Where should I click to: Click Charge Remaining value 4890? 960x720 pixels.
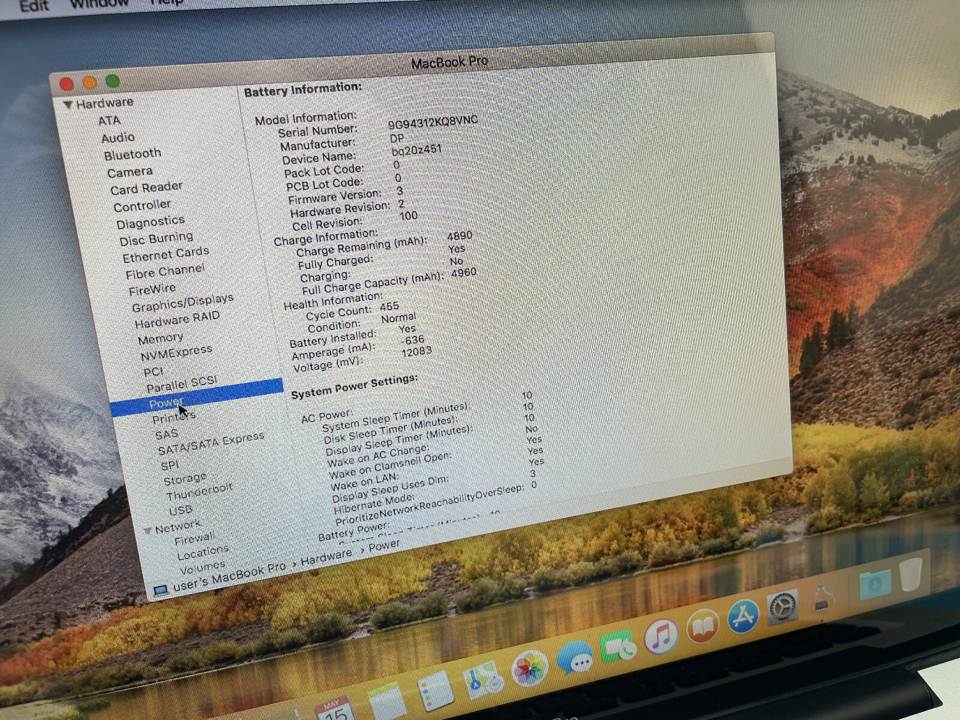click(460, 236)
